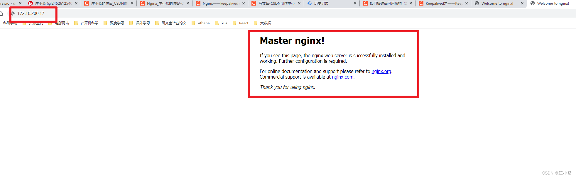This screenshot has width=576, height=178.
Task: Click the 'Thank you for using nginx.' text
Action: click(288, 87)
